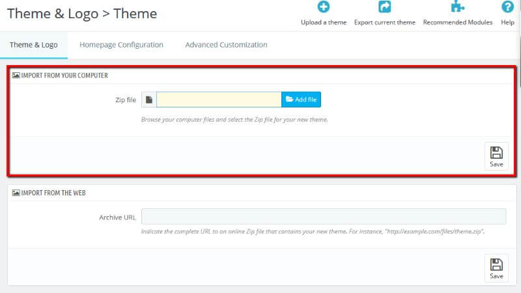This screenshot has height=293, width=521.
Task: Click the picture icon next to Import From Your Computer
Action: (16, 76)
